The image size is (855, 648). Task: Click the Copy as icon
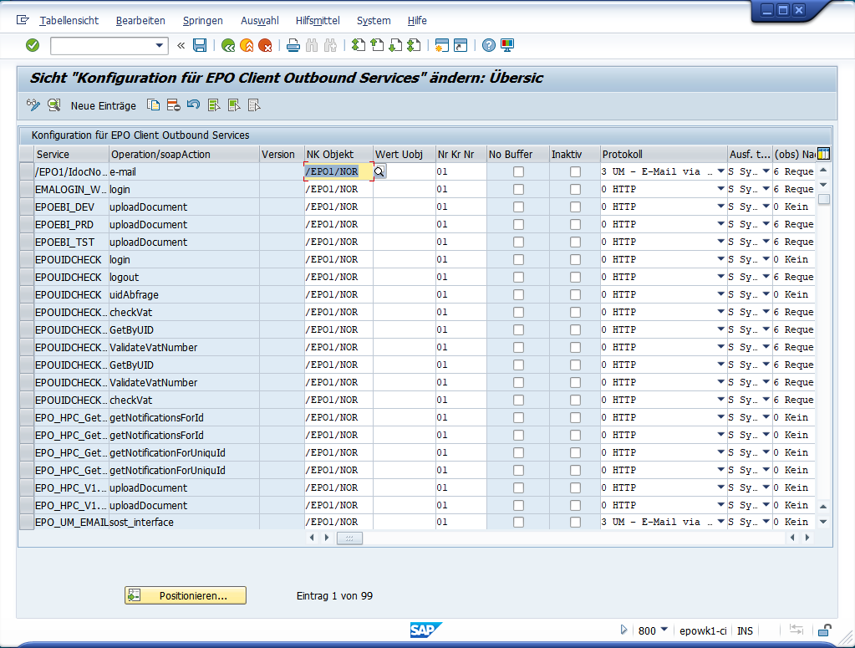coord(153,105)
